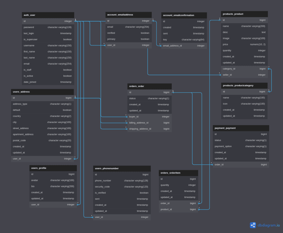Click the price row in products_product

[x=244, y=45]
